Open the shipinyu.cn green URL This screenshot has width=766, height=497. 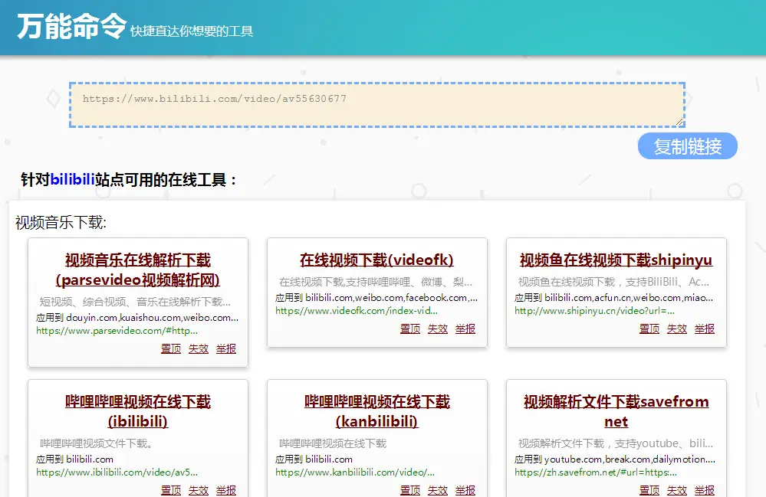(594, 311)
